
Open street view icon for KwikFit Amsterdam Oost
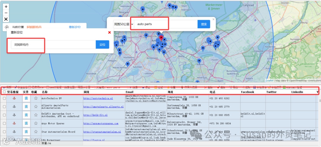tap(26, 115)
